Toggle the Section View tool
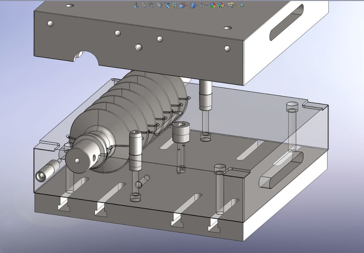This screenshot has height=253, width=364. 175,5
